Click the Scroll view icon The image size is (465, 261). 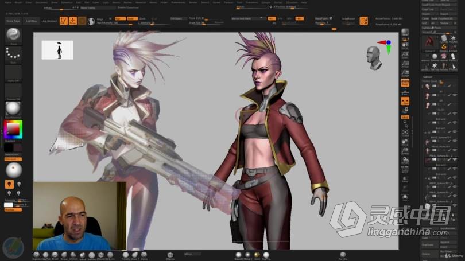(x=405, y=46)
